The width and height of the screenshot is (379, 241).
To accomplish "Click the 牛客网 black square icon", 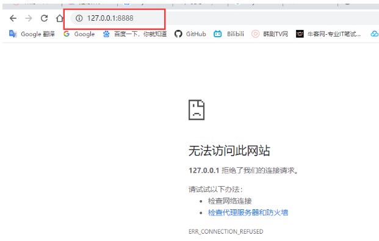I will coord(300,34).
